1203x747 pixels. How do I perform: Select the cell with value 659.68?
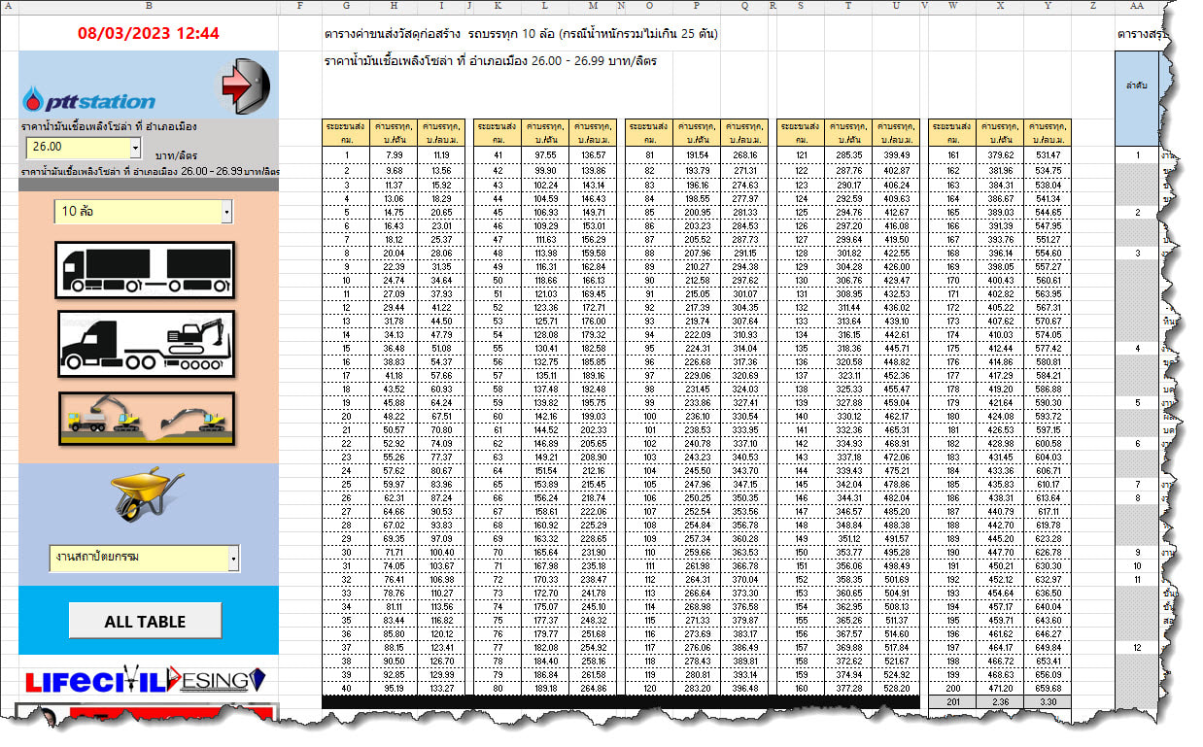(1048, 689)
